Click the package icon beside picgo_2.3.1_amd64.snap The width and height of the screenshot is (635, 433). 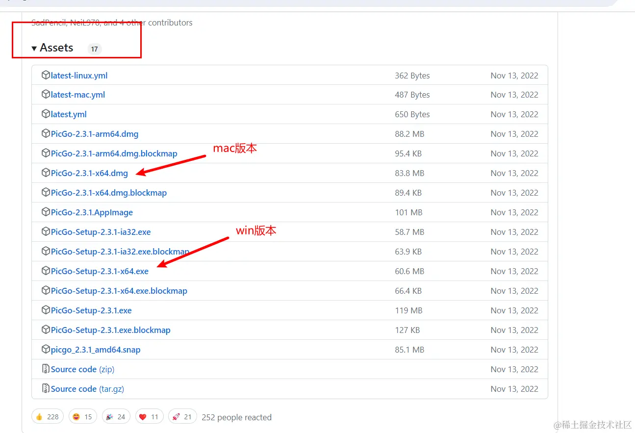[46, 350]
